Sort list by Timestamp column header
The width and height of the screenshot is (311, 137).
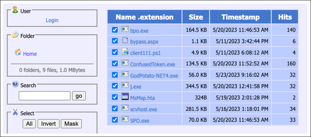(x=241, y=17)
